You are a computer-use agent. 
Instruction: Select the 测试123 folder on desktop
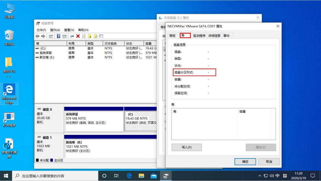(9, 67)
